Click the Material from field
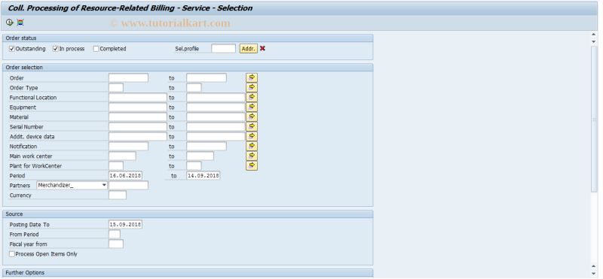 coord(138,117)
